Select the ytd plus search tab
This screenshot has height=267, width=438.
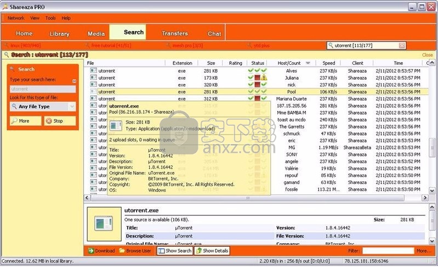pos(259,46)
